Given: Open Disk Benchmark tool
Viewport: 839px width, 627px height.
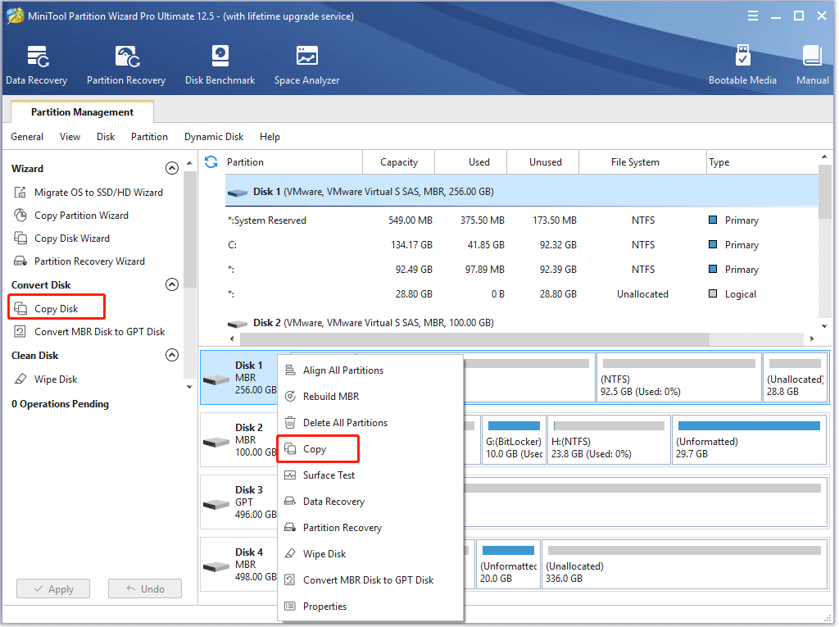Looking at the screenshot, I should 220,65.
